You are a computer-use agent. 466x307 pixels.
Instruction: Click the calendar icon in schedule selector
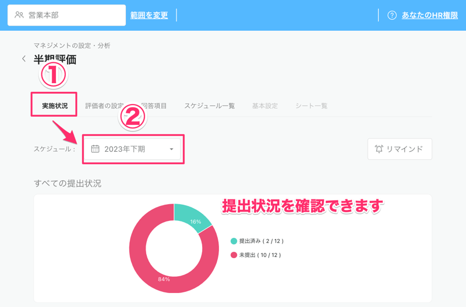96,149
